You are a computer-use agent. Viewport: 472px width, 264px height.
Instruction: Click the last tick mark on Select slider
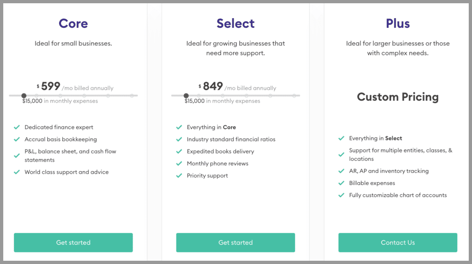point(294,96)
